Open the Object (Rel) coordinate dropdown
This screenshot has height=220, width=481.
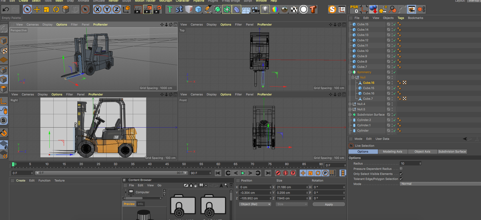pyautogui.click(x=255, y=204)
